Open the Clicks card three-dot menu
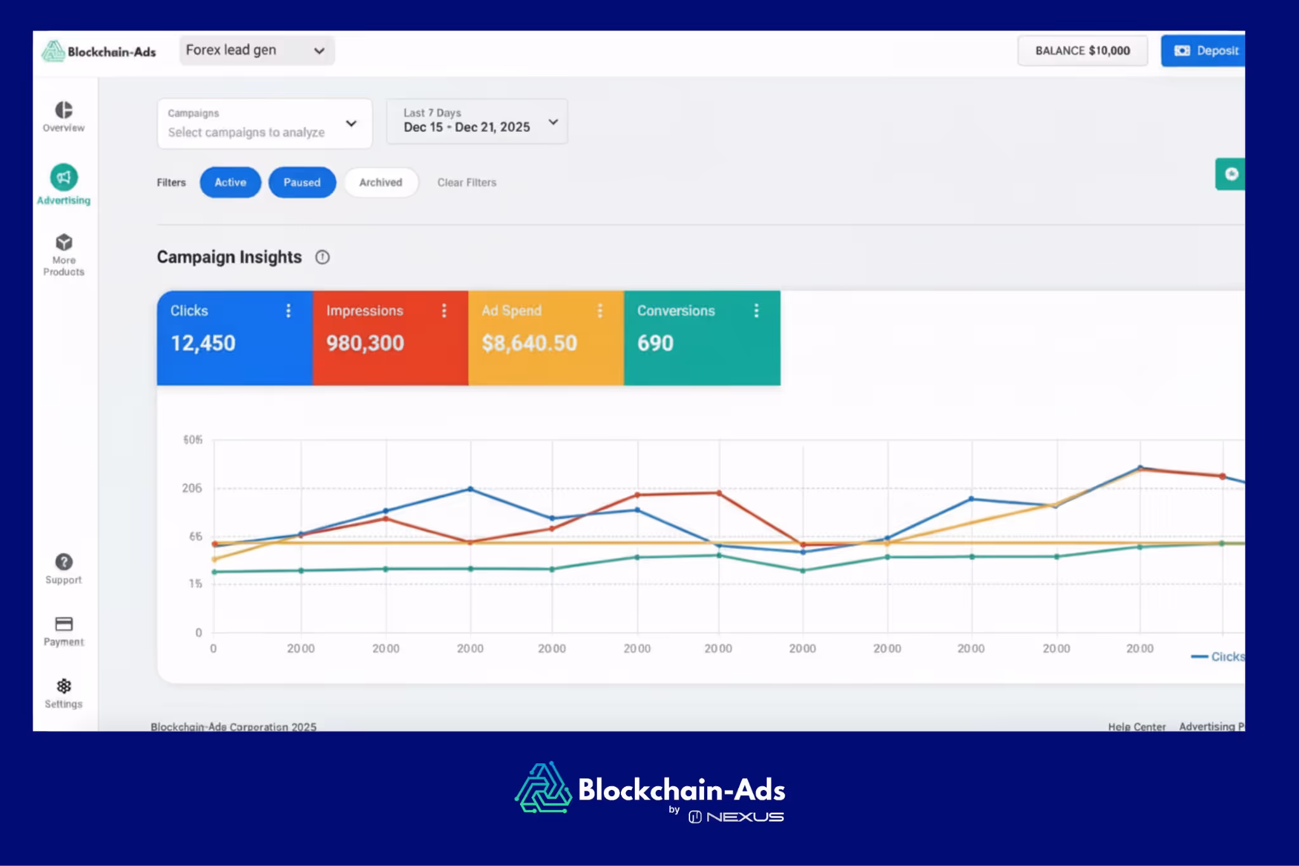The width and height of the screenshot is (1299, 866). pyautogui.click(x=289, y=311)
